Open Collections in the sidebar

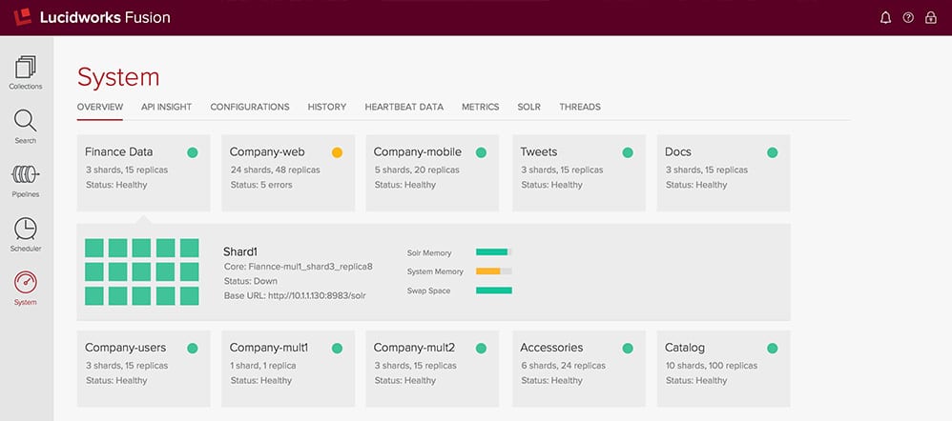point(26,72)
